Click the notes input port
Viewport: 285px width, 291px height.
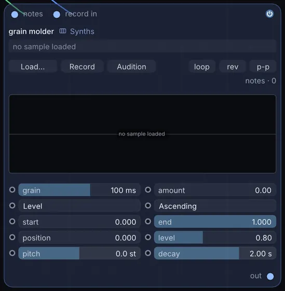(15, 15)
